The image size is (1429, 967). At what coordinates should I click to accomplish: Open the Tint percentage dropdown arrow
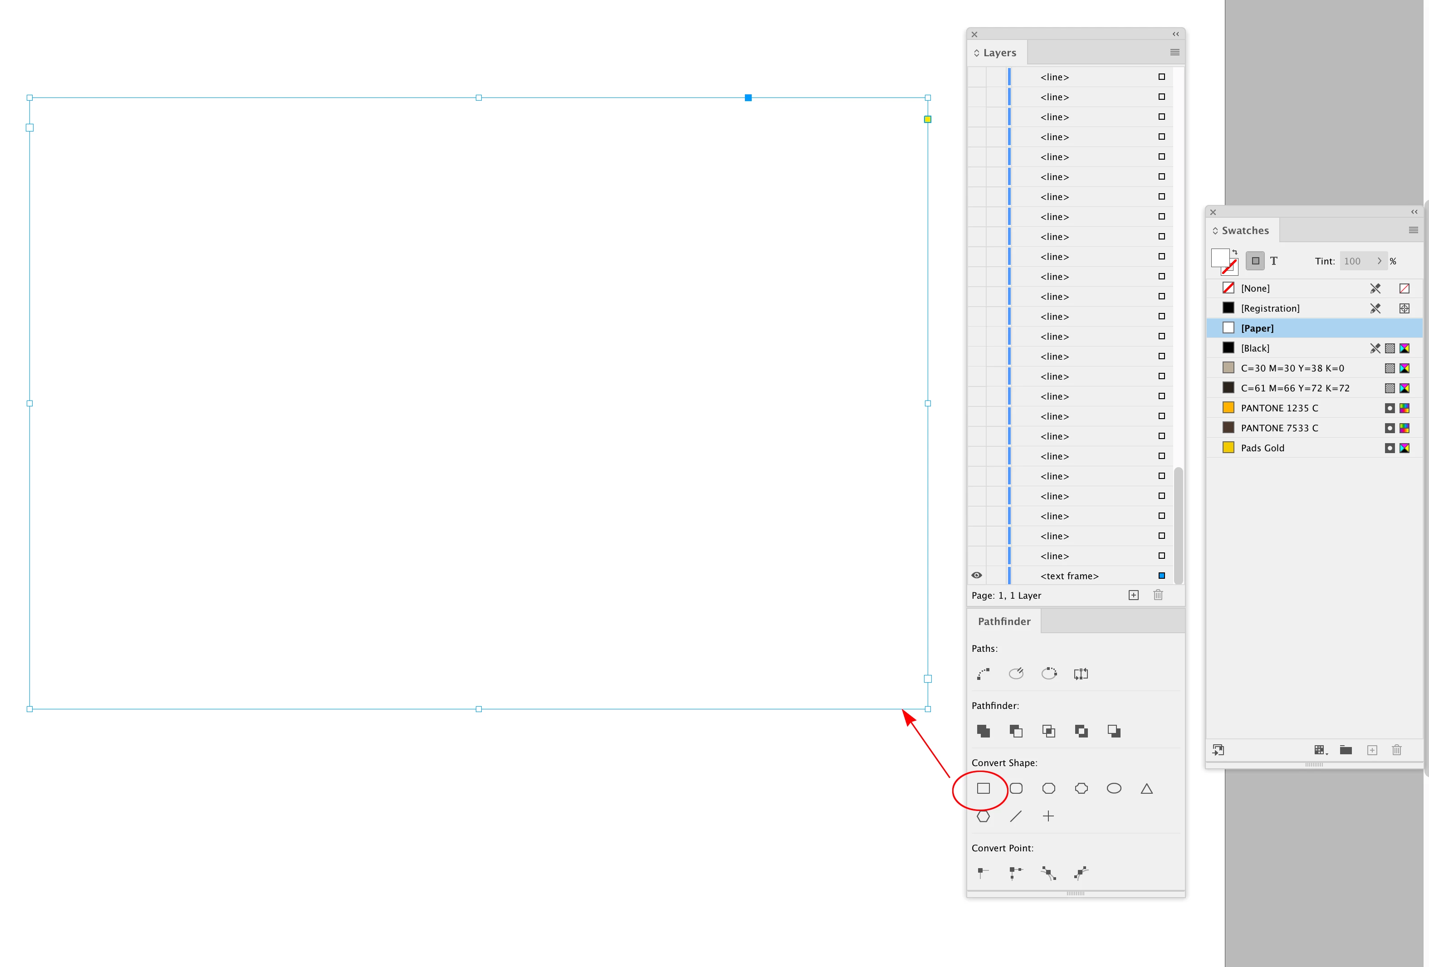click(x=1379, y=261)
